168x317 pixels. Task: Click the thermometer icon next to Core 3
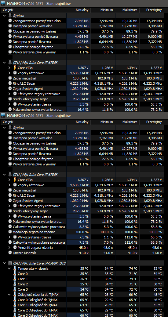15,289
